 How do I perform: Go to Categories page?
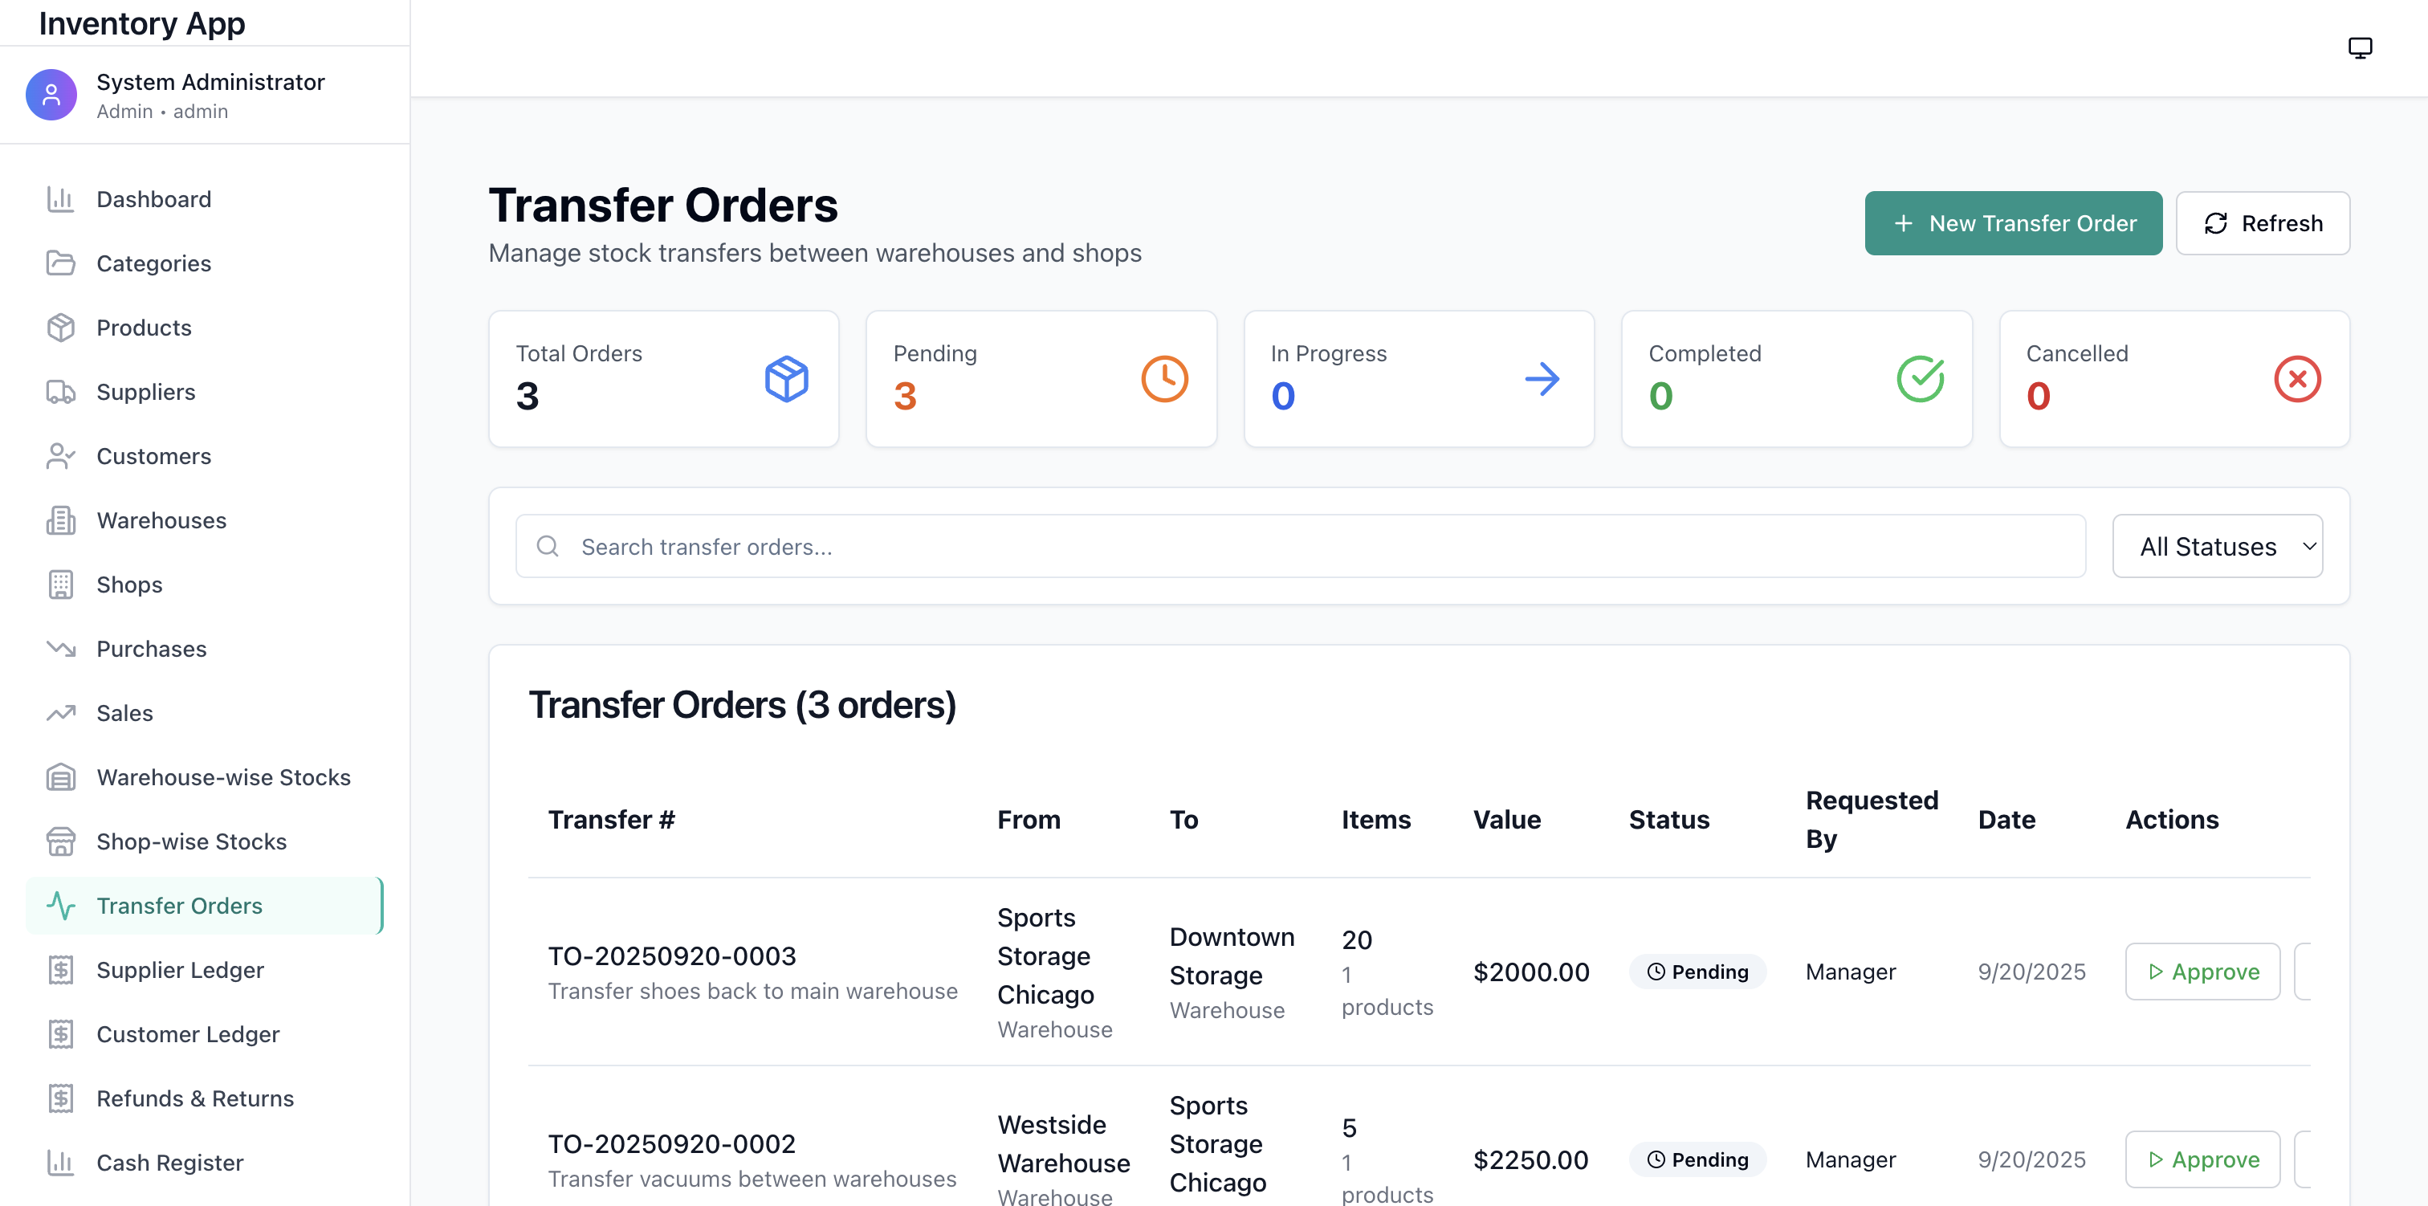point(205,263)
